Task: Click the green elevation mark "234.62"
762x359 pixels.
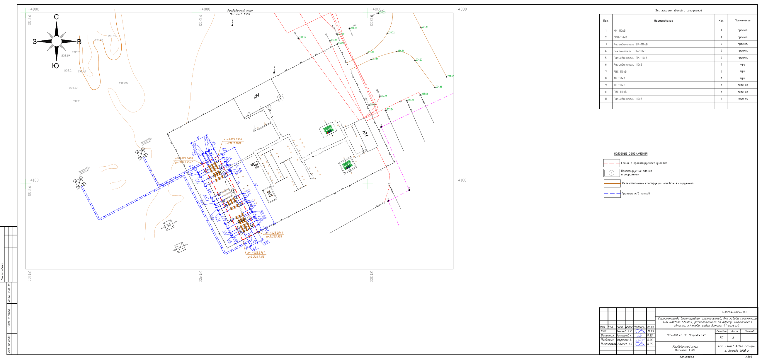Action: click(450, 76)
